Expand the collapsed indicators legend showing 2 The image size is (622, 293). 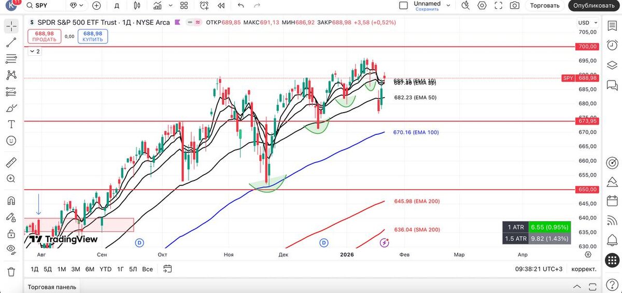pyautogui.click(x=34, y=51)
